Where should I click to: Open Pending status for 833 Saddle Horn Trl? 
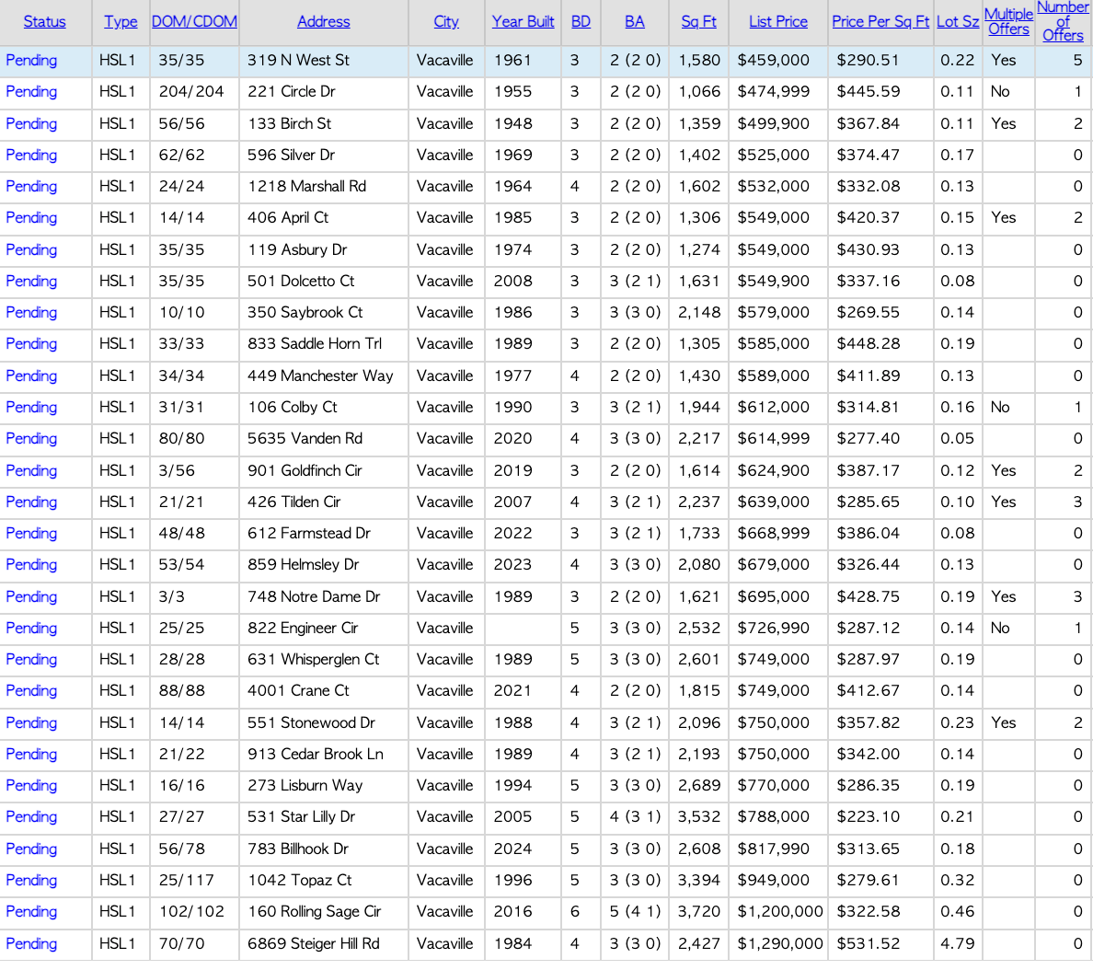tap(31, 344)
